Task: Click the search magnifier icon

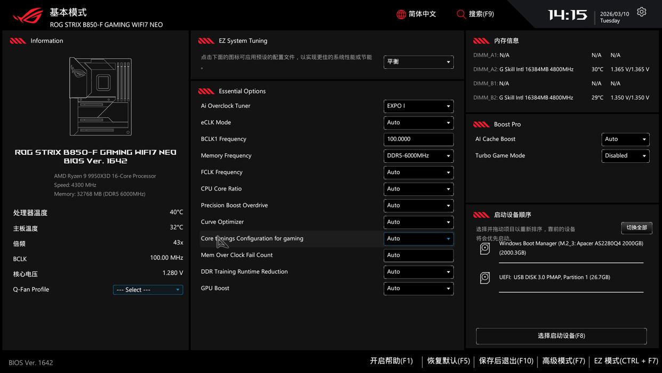Action: (461, 14)
